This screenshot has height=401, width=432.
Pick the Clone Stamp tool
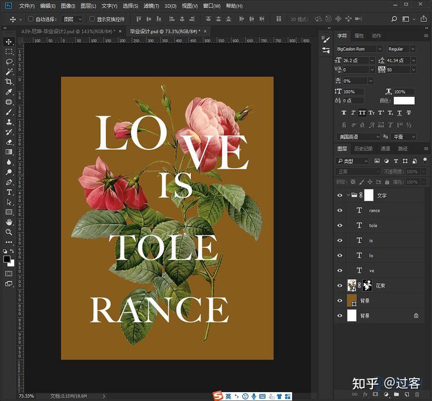pyautogui.click(x=9, y=122)
